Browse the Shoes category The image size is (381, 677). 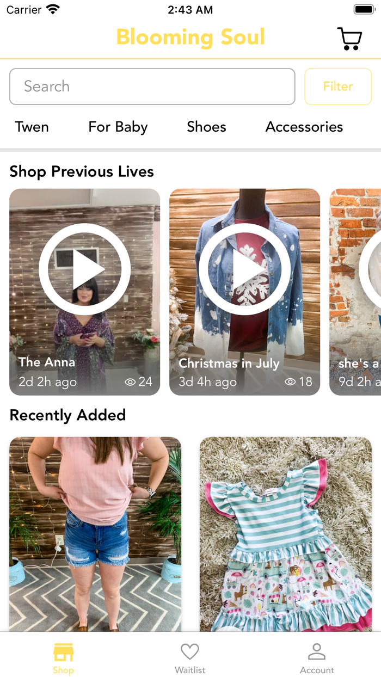(206, 127)
